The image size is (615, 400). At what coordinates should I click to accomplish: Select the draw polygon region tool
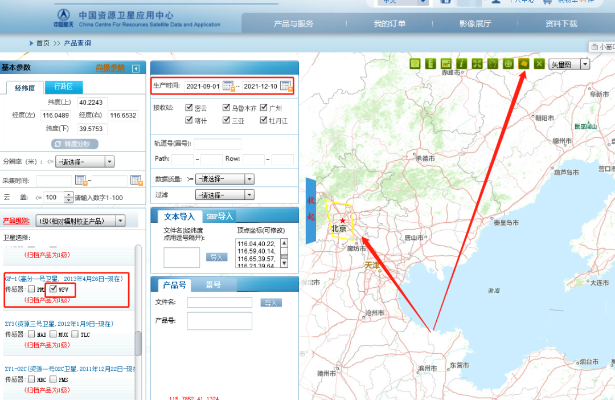pos(524,64)
